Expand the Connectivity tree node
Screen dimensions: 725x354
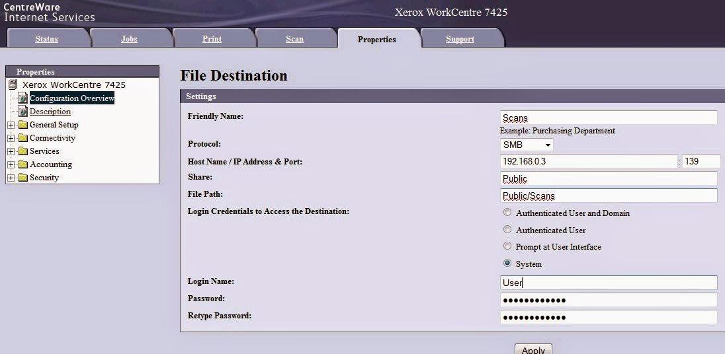11,139
